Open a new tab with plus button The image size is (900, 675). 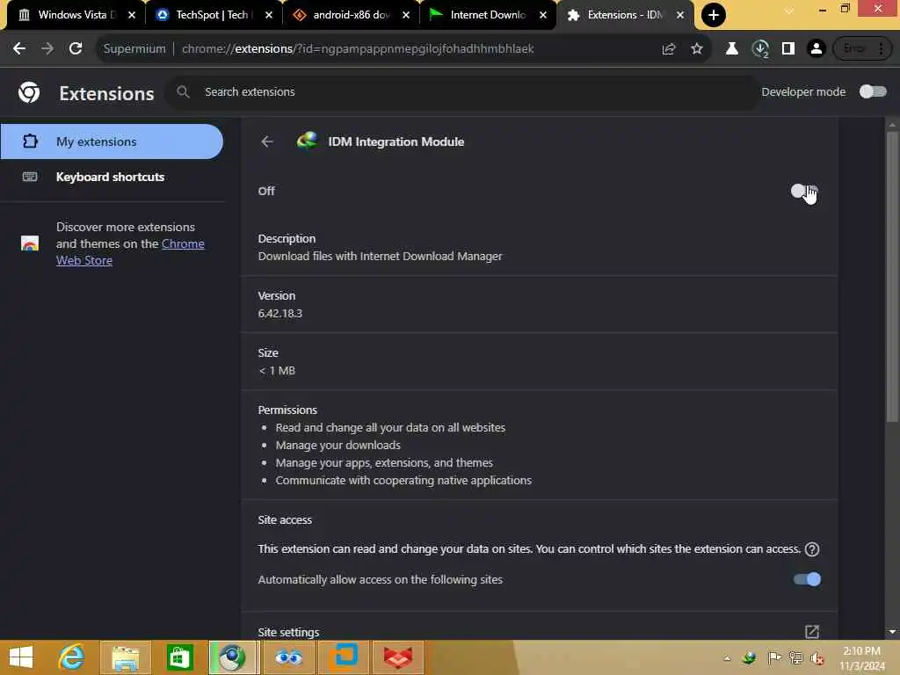coord(714,15)
